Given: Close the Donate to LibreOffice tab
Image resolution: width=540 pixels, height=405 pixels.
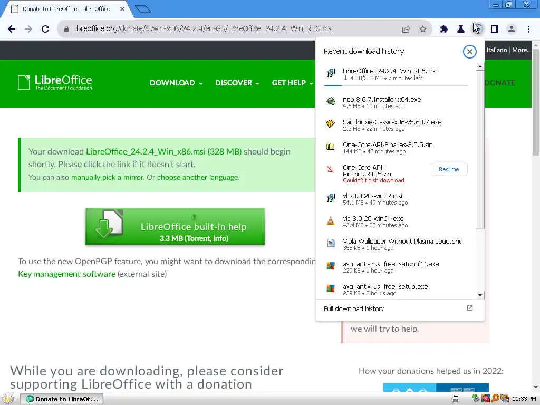Looking at the screenshot, I should tap(122, 9).
